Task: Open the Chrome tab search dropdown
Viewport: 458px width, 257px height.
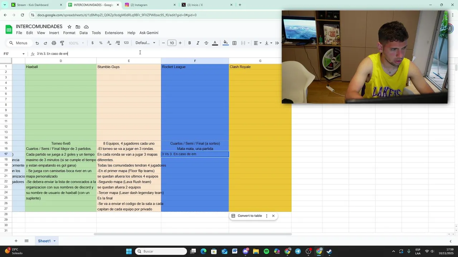Action: point(5,5)
